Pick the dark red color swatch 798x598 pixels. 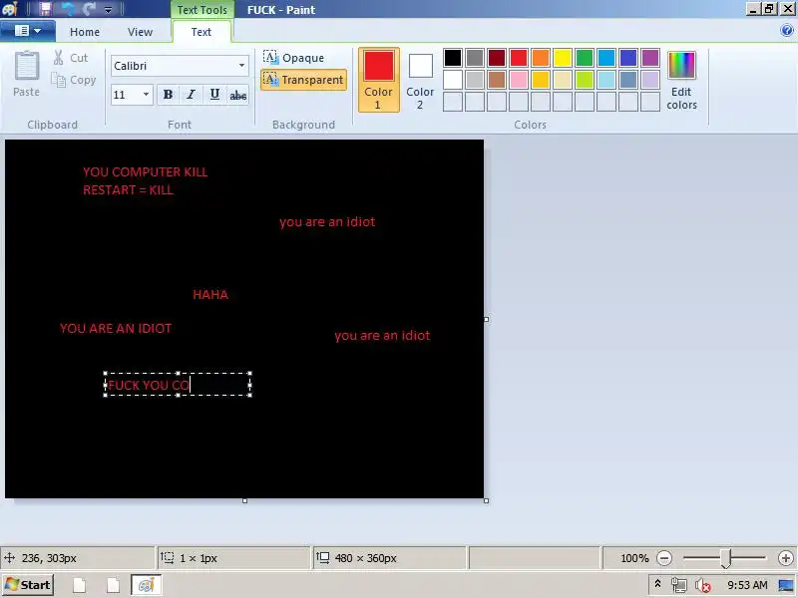[x=496, y=58]
